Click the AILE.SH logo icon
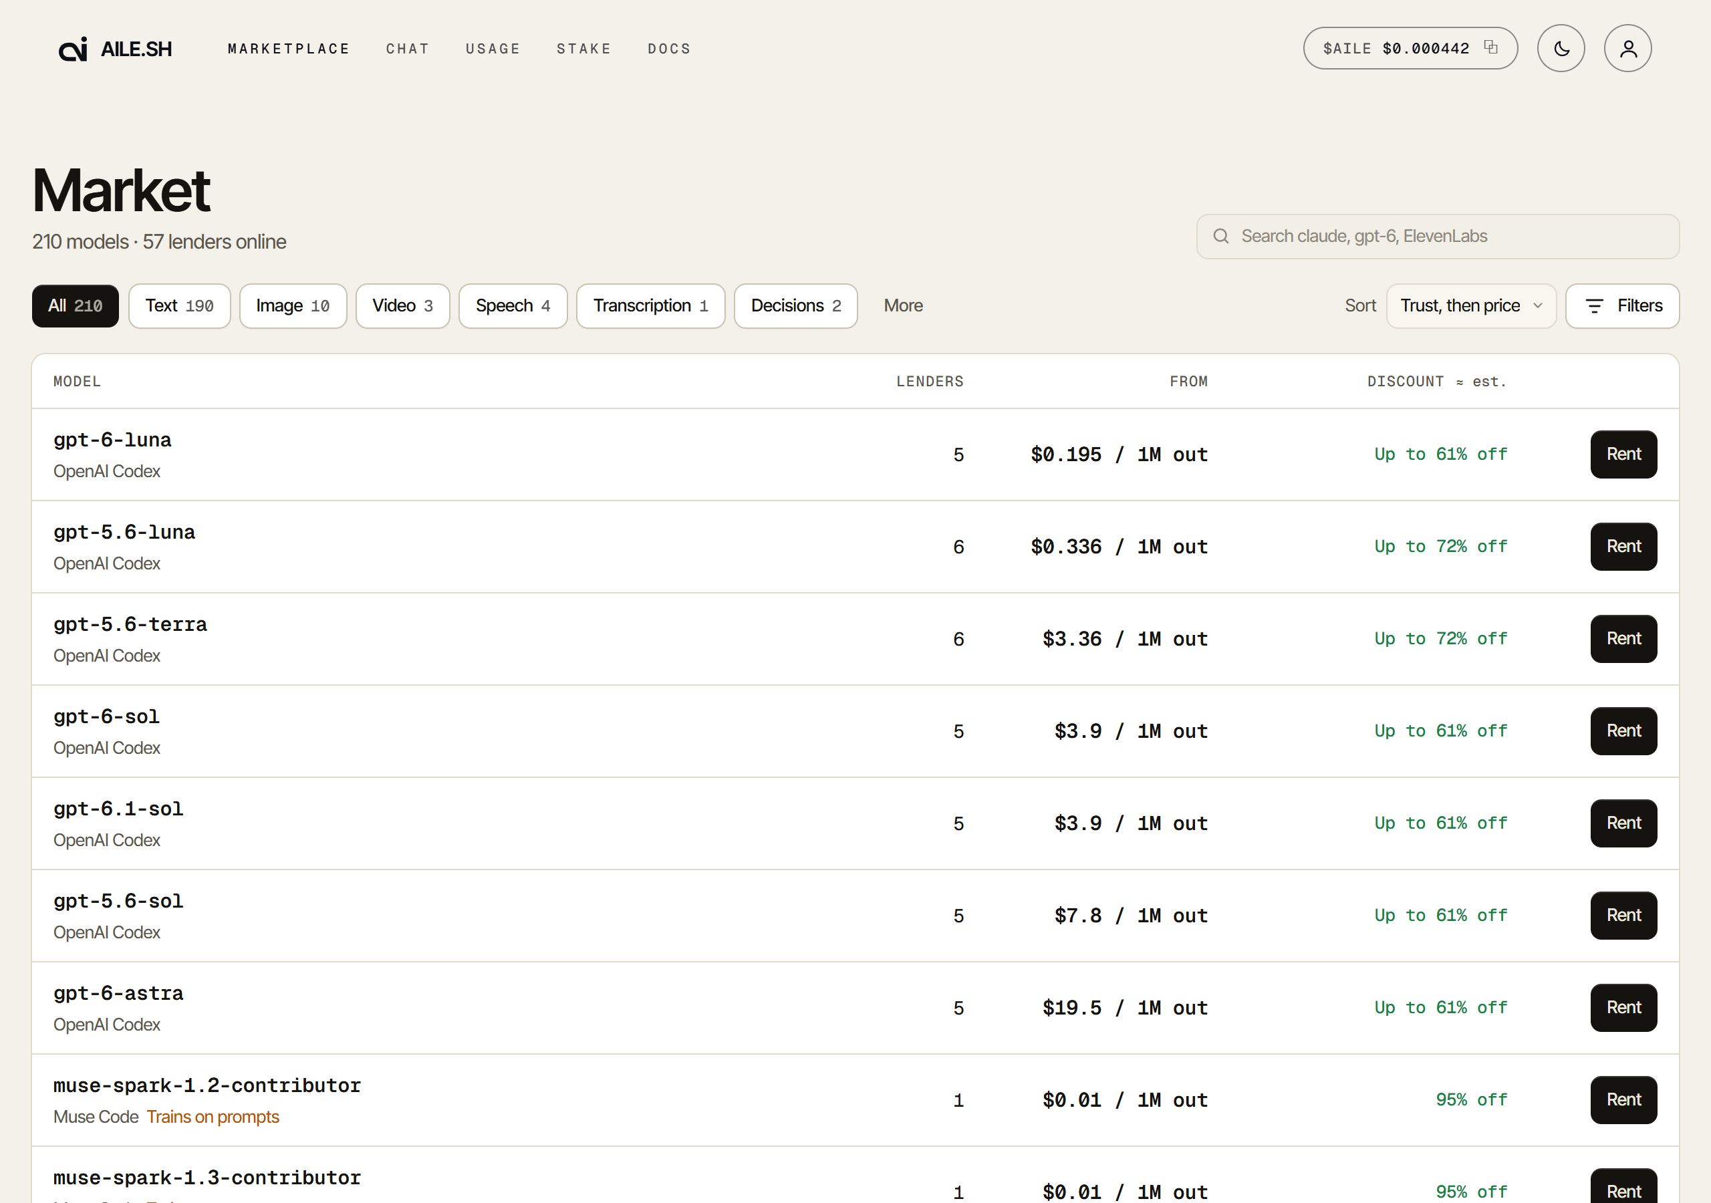Image resolution: width=1711 pixels, height=1203 pixels. [x=73, y=49]
